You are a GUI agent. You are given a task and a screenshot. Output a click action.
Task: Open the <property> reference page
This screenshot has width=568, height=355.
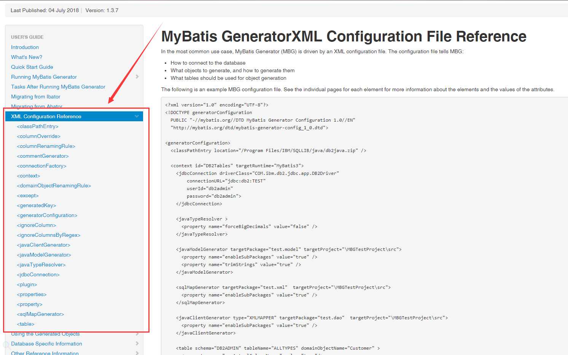(30, 304)
